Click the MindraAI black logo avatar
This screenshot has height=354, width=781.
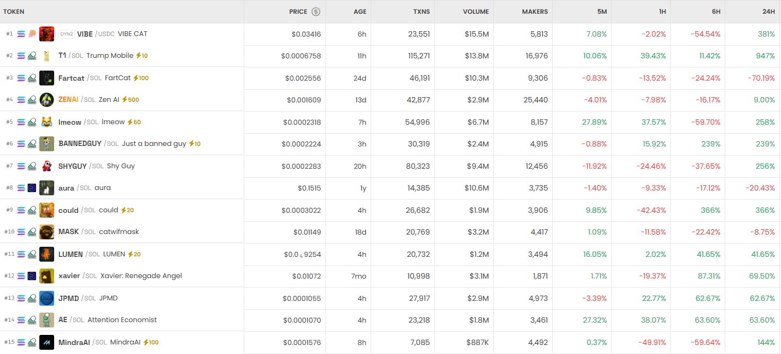[x=47, y=342]
